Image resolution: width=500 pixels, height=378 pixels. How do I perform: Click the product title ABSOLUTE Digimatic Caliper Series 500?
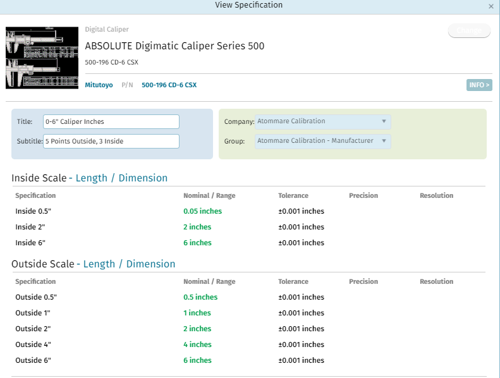click(174, 46)
